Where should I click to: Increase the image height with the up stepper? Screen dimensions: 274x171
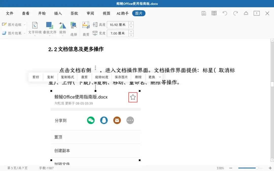[x=131, y=23]
